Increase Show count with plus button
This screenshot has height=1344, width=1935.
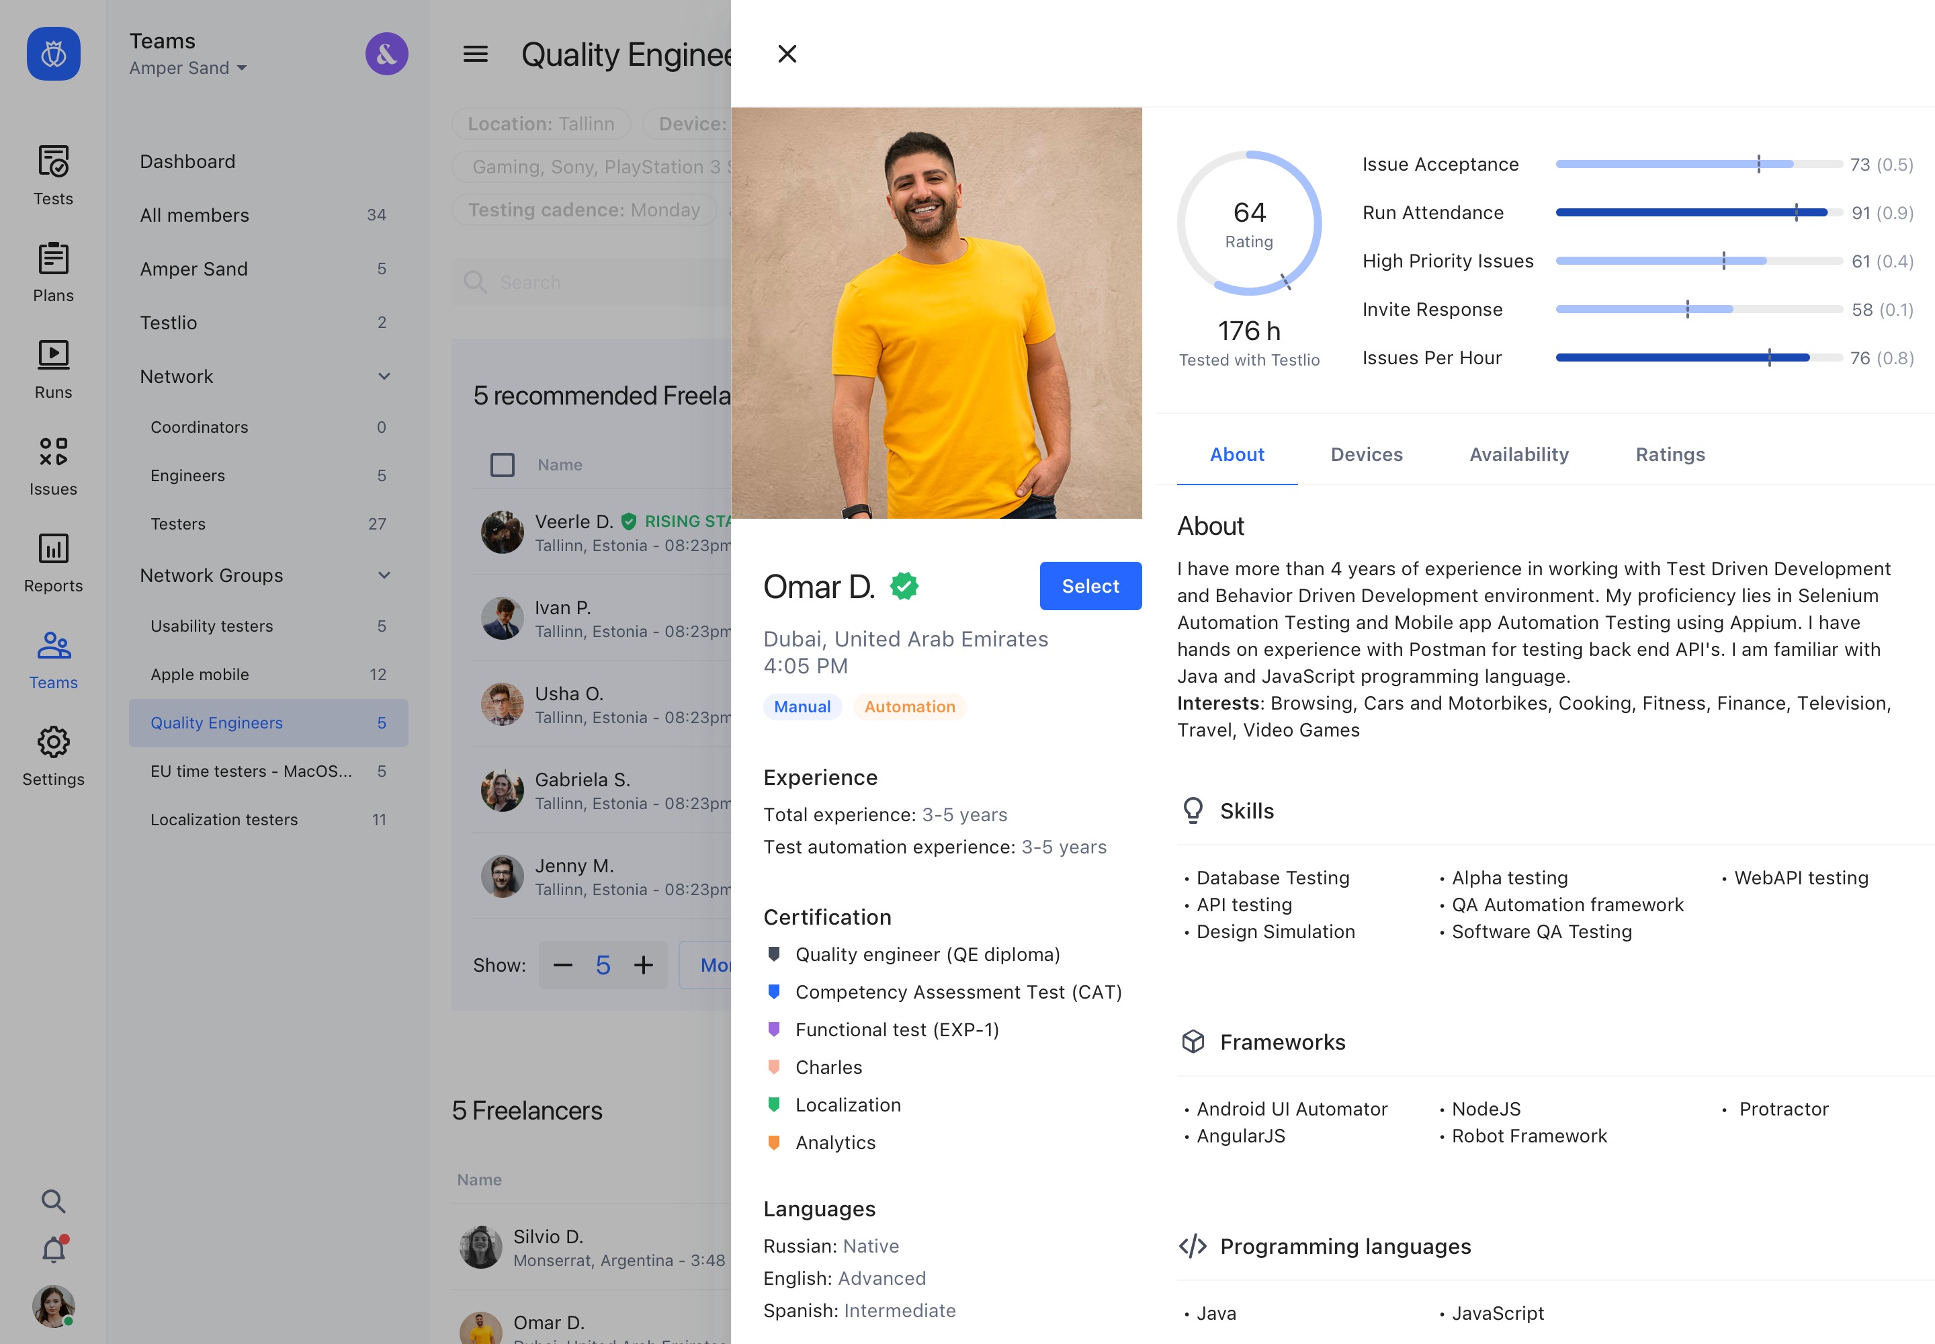643,965
